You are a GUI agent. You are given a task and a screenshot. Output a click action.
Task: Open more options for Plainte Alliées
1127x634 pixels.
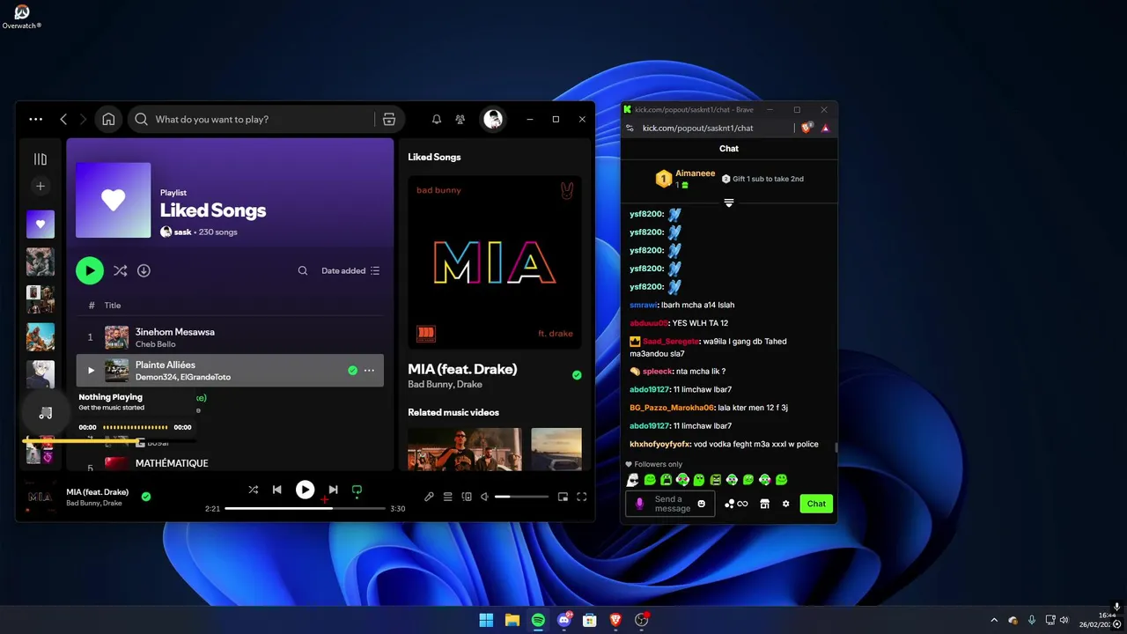tap(369, 371)
